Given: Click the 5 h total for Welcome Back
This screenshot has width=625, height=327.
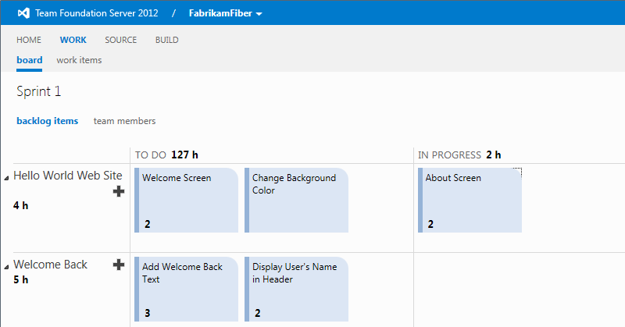Looking at the screenshot, I should tap(21, 279).
